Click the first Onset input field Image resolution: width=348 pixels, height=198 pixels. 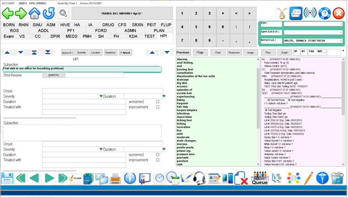point(102,91)
